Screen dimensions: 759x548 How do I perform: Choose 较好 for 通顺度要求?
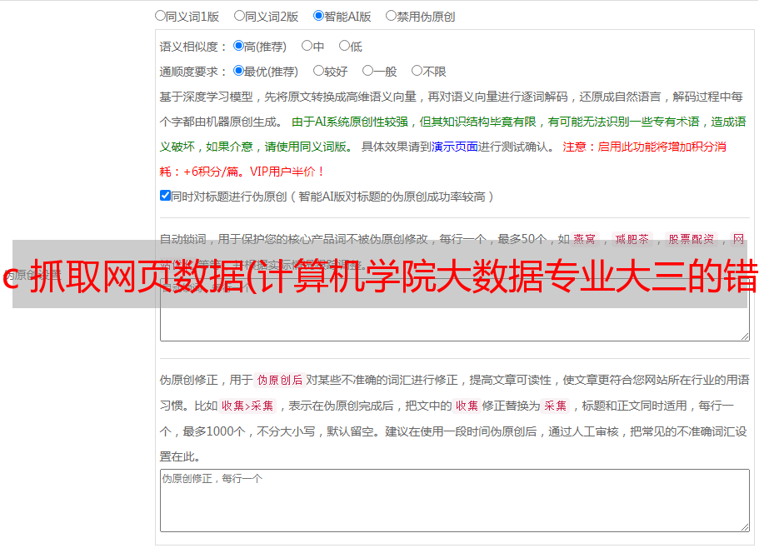(318, 72)
